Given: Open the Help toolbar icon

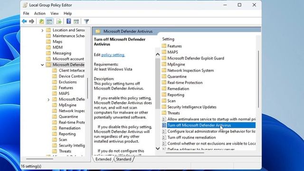Looking at the screenshot, I should [68, 21].
